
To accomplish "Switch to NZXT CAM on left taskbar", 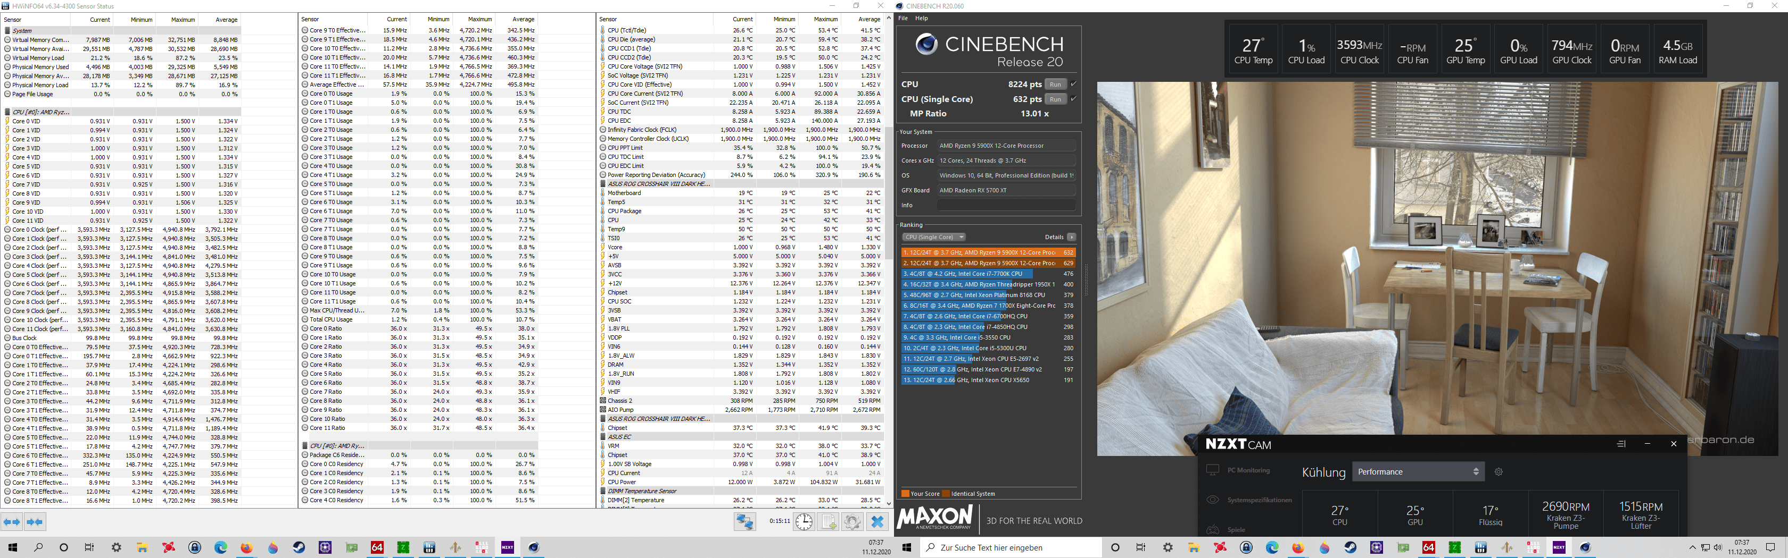I will click(507, 547).
